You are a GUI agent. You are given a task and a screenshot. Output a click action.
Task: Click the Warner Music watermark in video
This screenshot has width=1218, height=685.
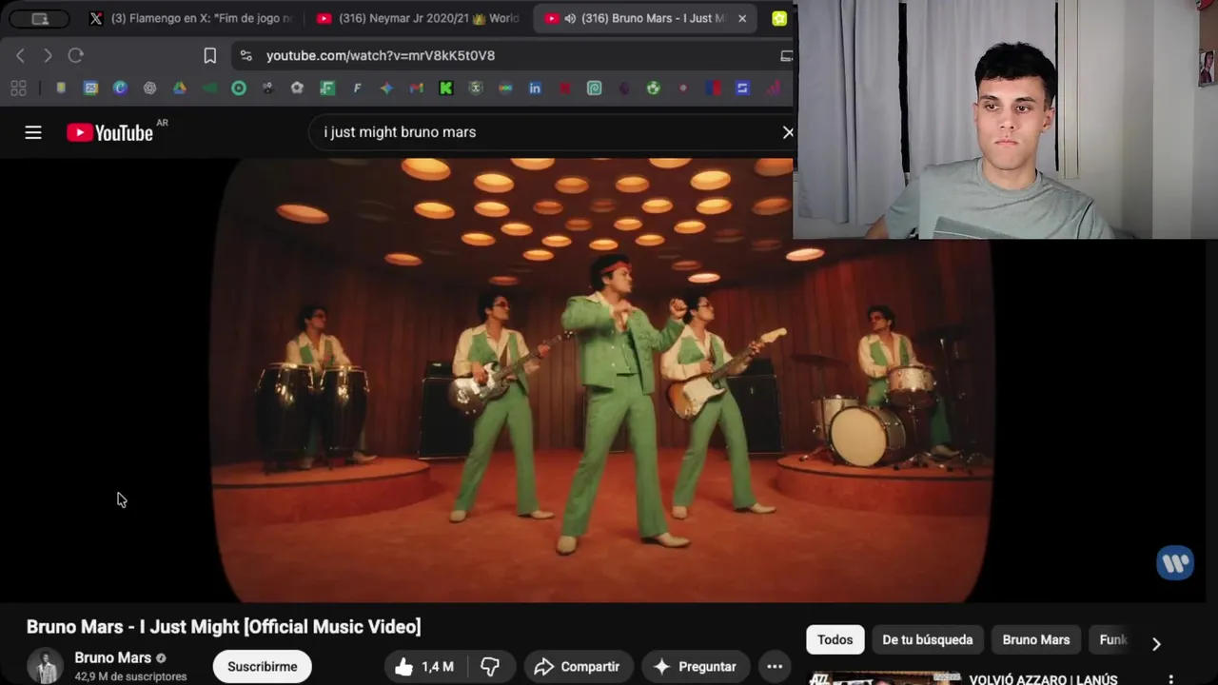point(1175,562)
